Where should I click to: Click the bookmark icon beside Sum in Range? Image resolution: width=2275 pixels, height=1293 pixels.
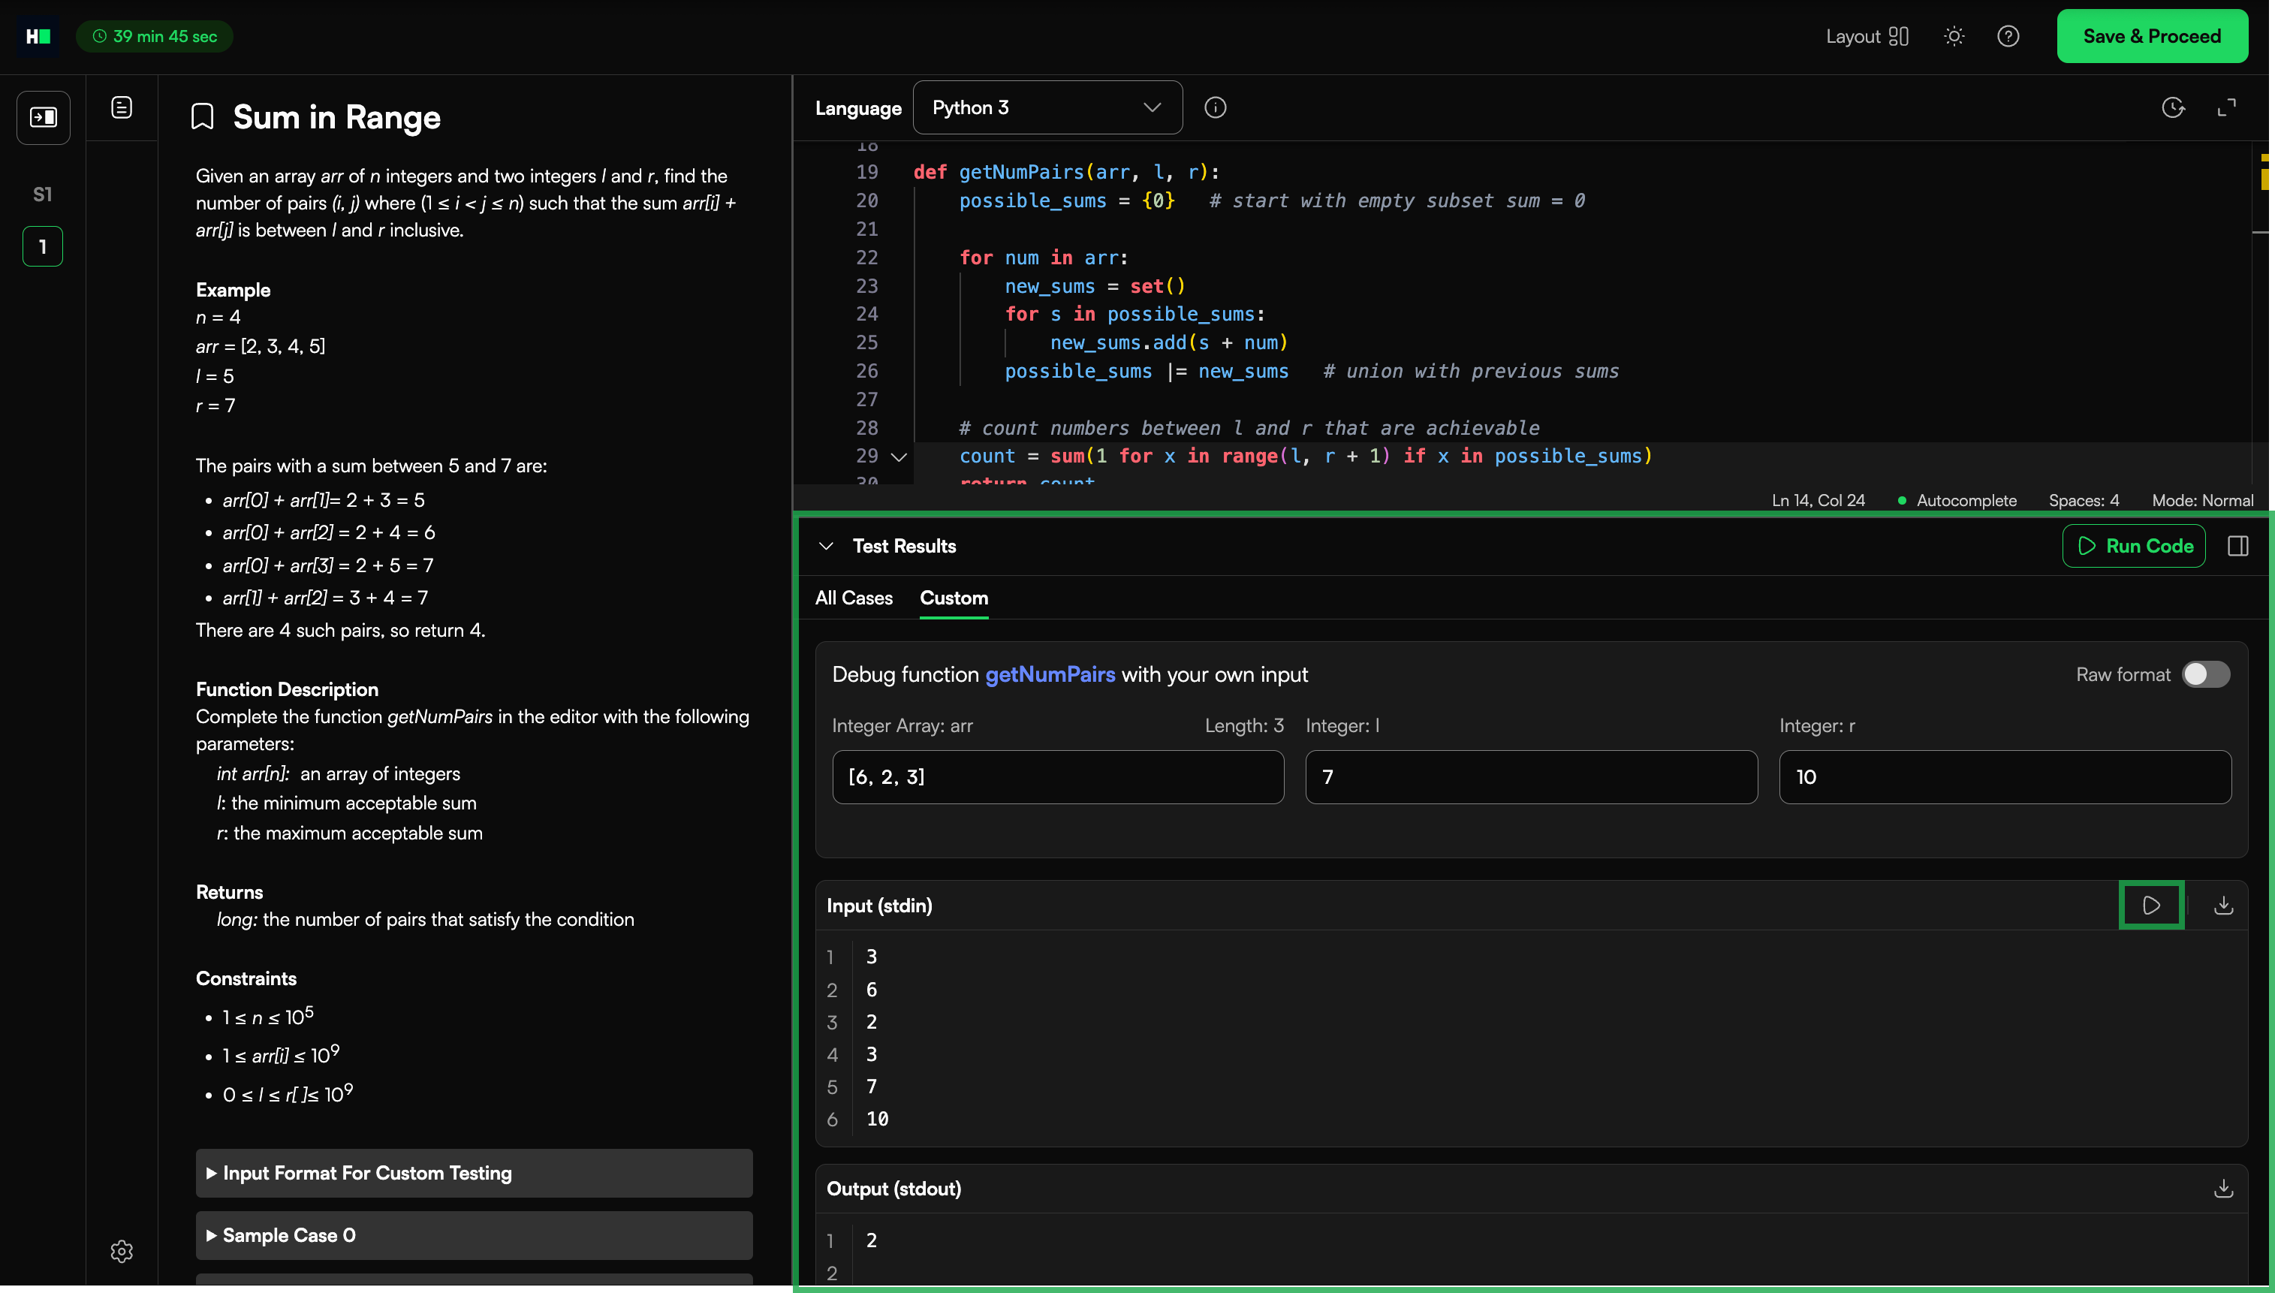[x=203, y=117]
